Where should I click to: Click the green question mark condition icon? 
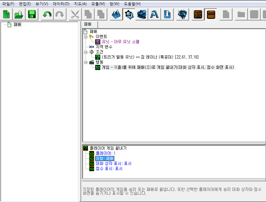[x=98, y=57]
